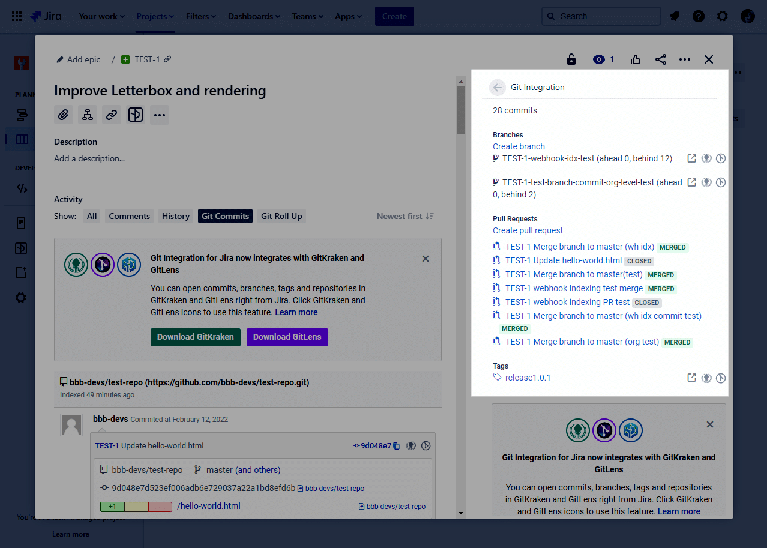This screenshot has width=767, height=548.
Task: Toggle the watch issue eye icon
Action: 599,59
